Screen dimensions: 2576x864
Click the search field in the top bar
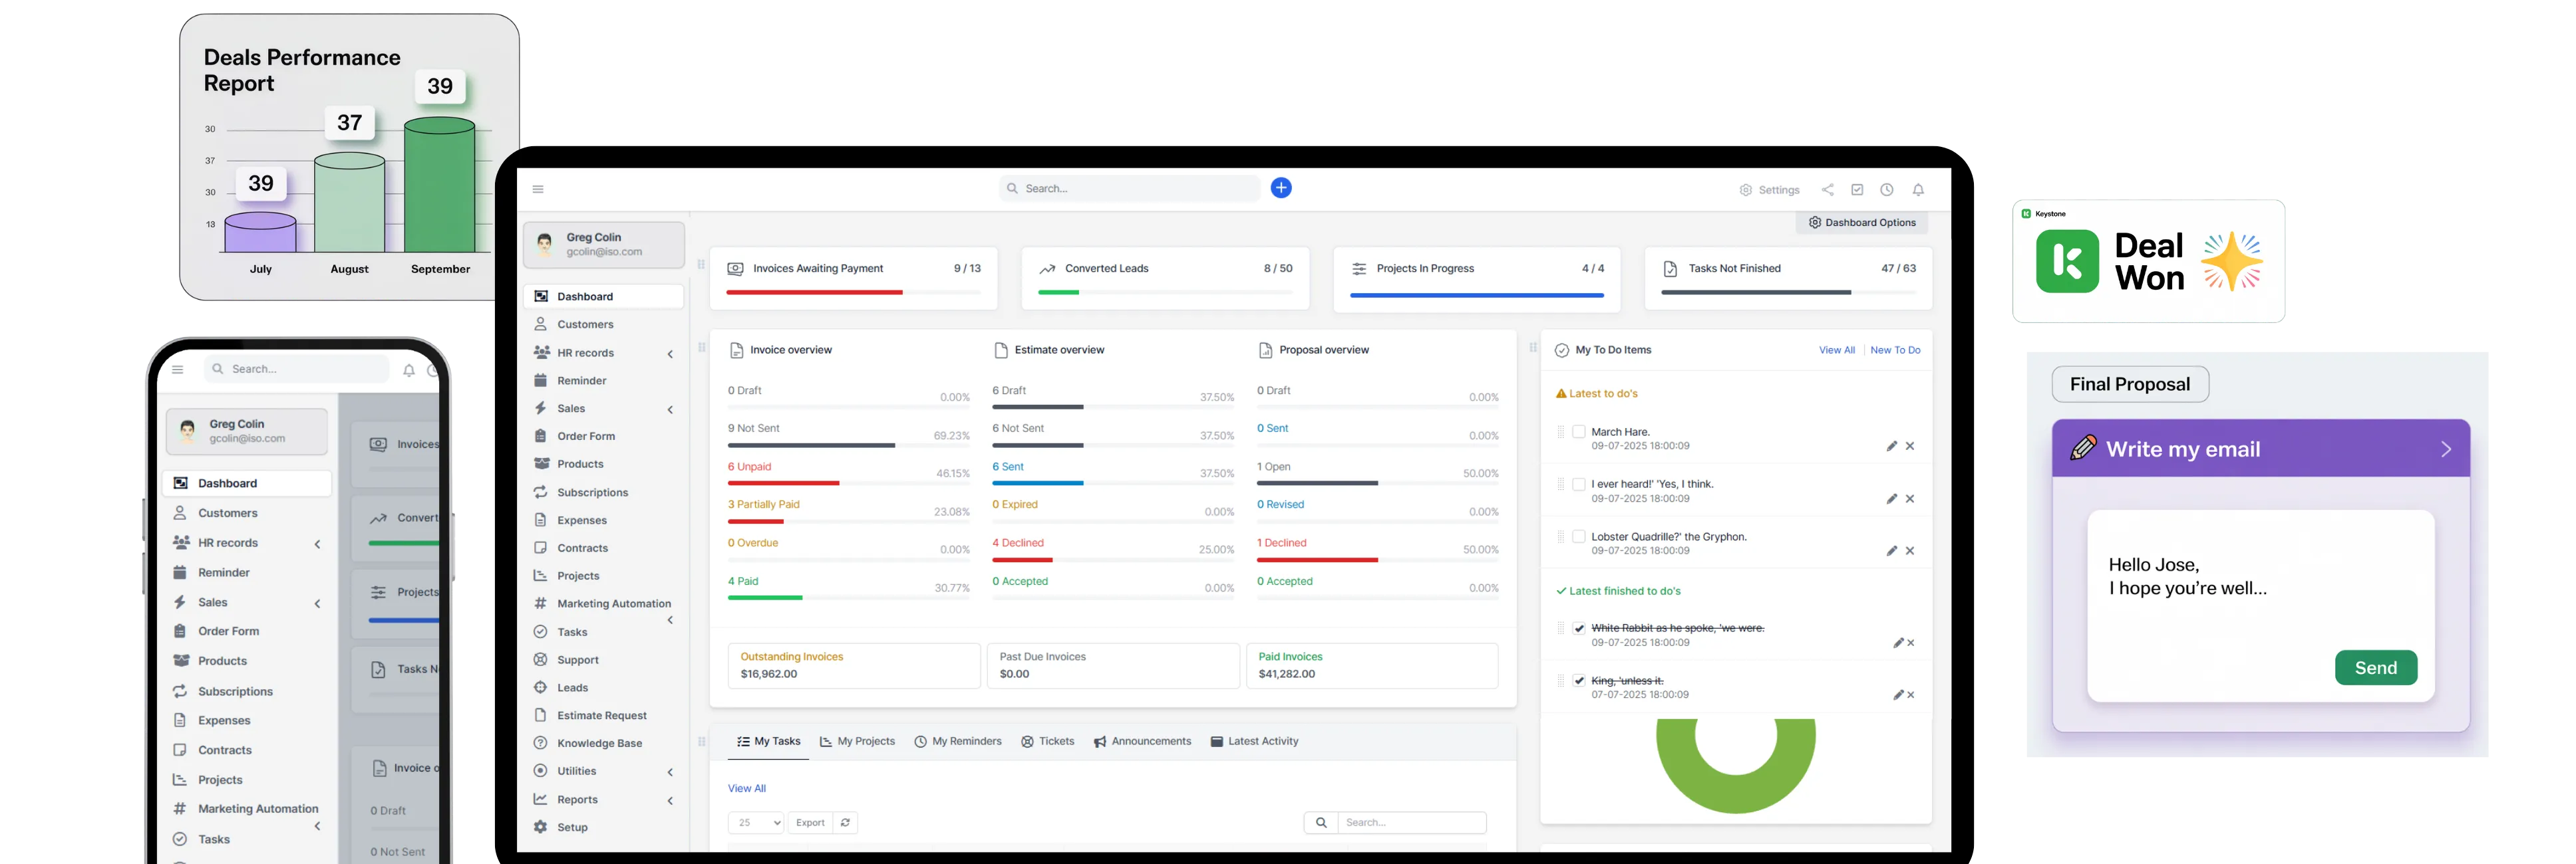1130,188
